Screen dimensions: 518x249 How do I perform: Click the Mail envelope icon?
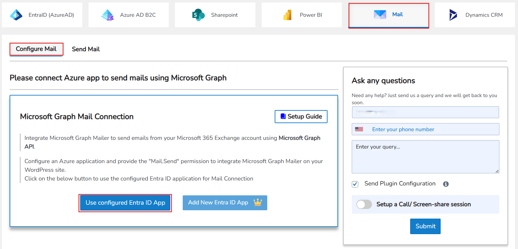[x=380, y=14]
